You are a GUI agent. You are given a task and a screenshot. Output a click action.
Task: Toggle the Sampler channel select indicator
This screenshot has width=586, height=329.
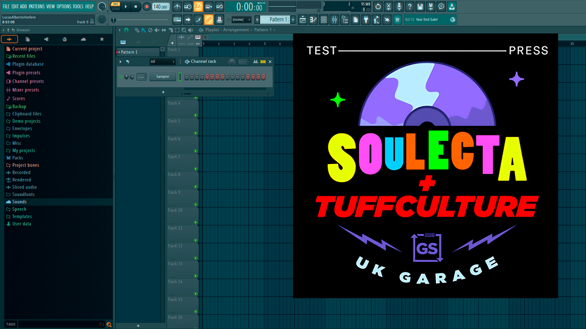click(x=180, y=77)
